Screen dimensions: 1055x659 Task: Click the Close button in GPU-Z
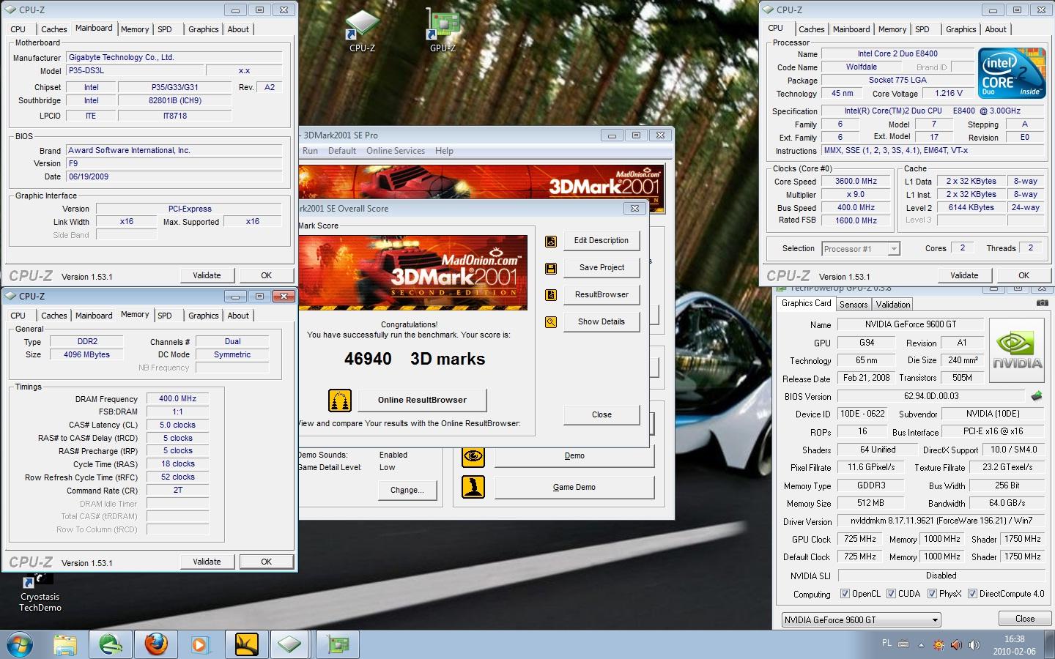(x=1024, y=619)
